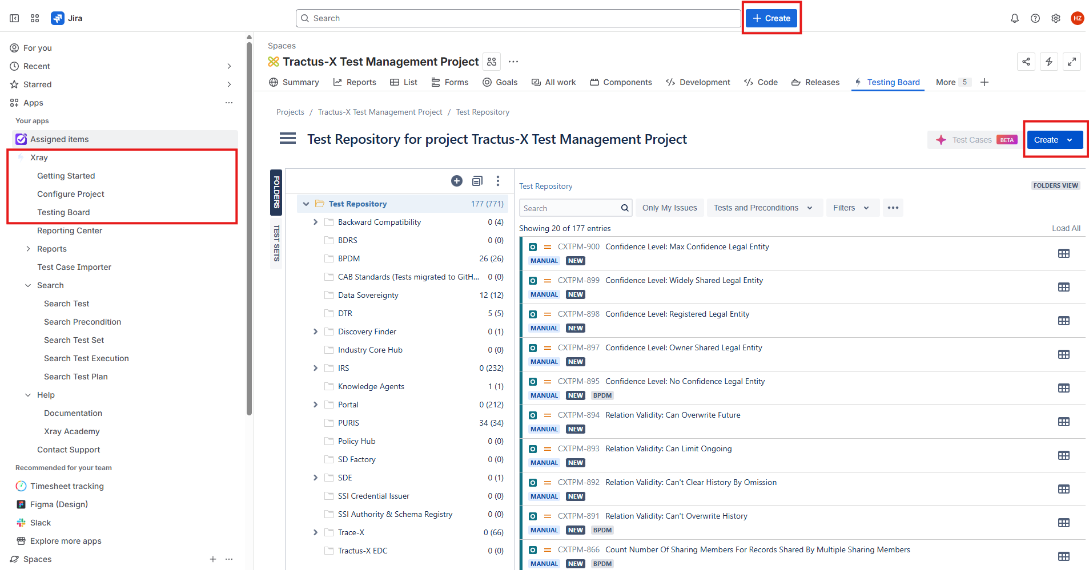
Task: Toggle the Only My Issues filter
Action: [669, 208]
